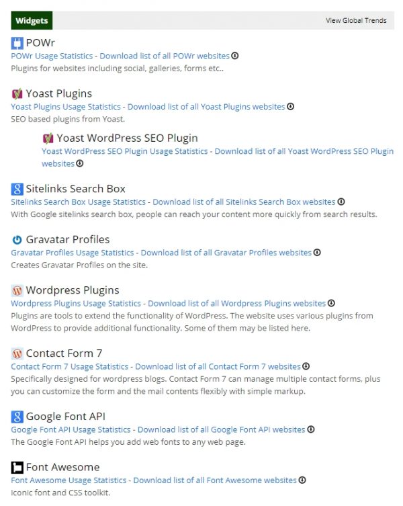
Task: Open View Global Trends
Action: click(356, 21)
